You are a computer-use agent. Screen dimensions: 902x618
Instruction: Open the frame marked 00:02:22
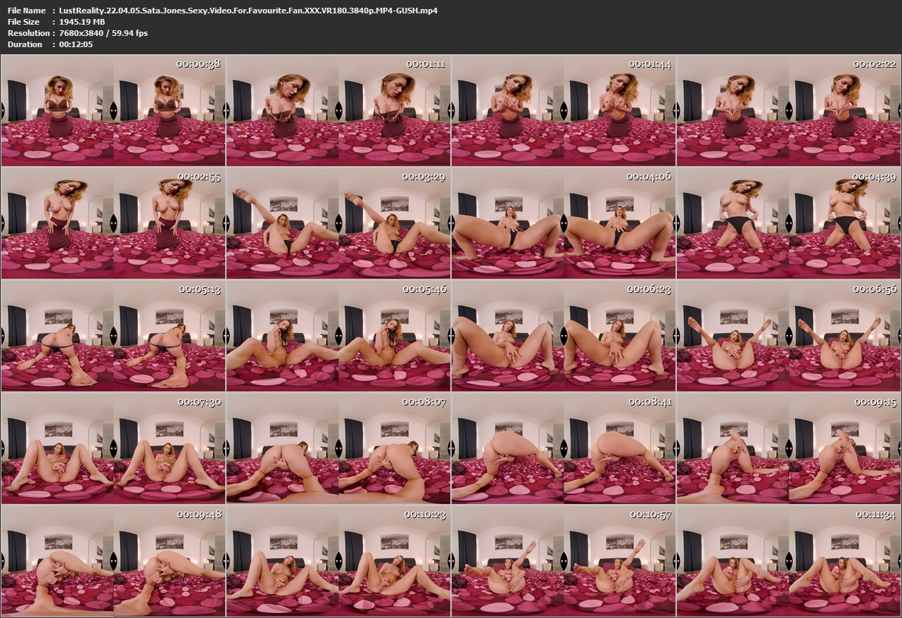[x=789, y=111]
